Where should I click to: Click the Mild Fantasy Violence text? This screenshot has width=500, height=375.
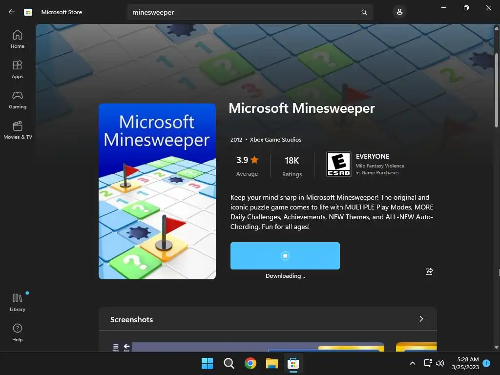tap(380, 166)
